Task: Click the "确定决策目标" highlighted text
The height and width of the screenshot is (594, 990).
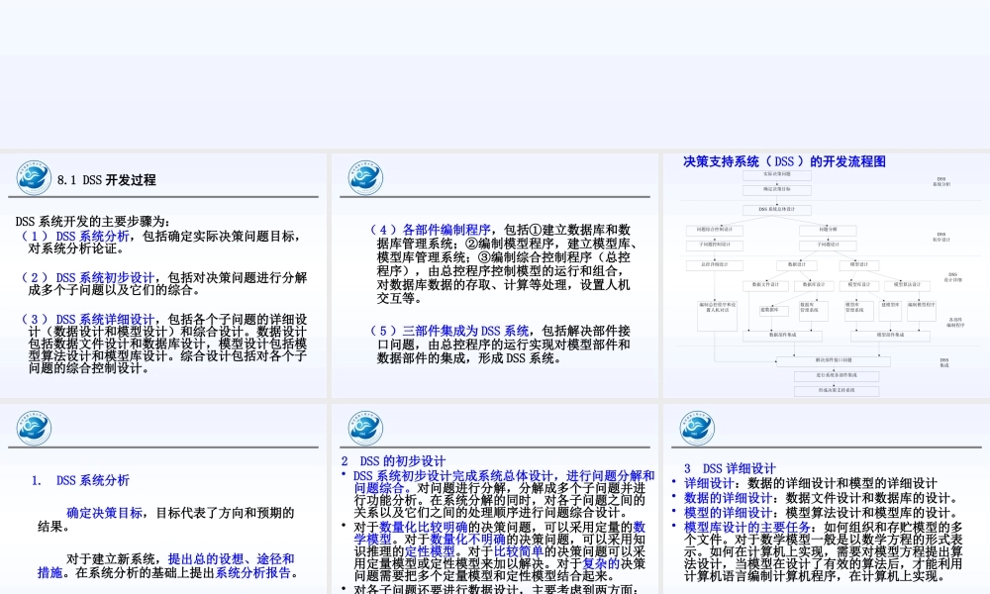Action: [x=104, y=514]
